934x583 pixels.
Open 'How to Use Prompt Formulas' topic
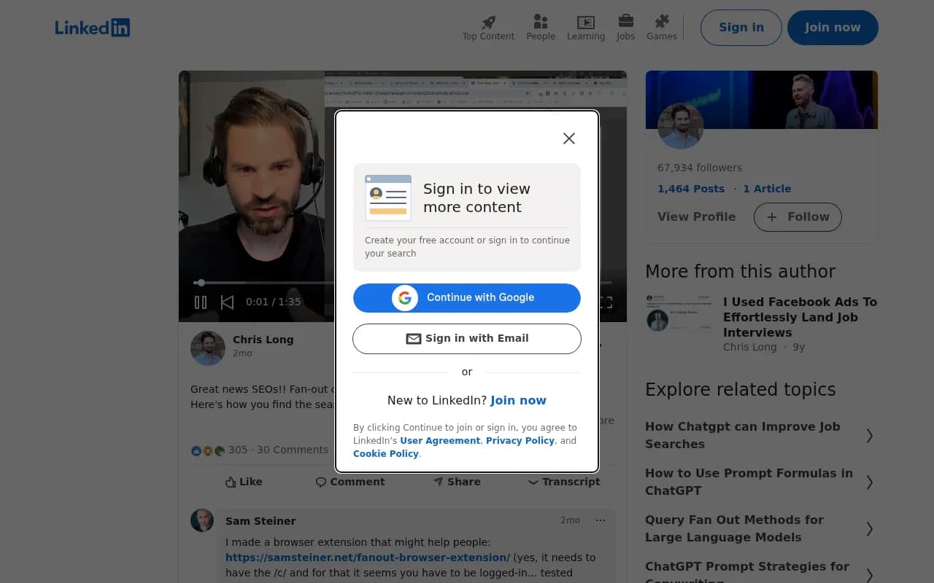tap(749, 482)
